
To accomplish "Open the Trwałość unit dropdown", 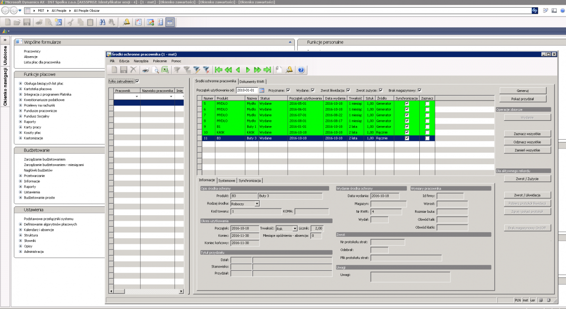I will click(x=295, y=228).
